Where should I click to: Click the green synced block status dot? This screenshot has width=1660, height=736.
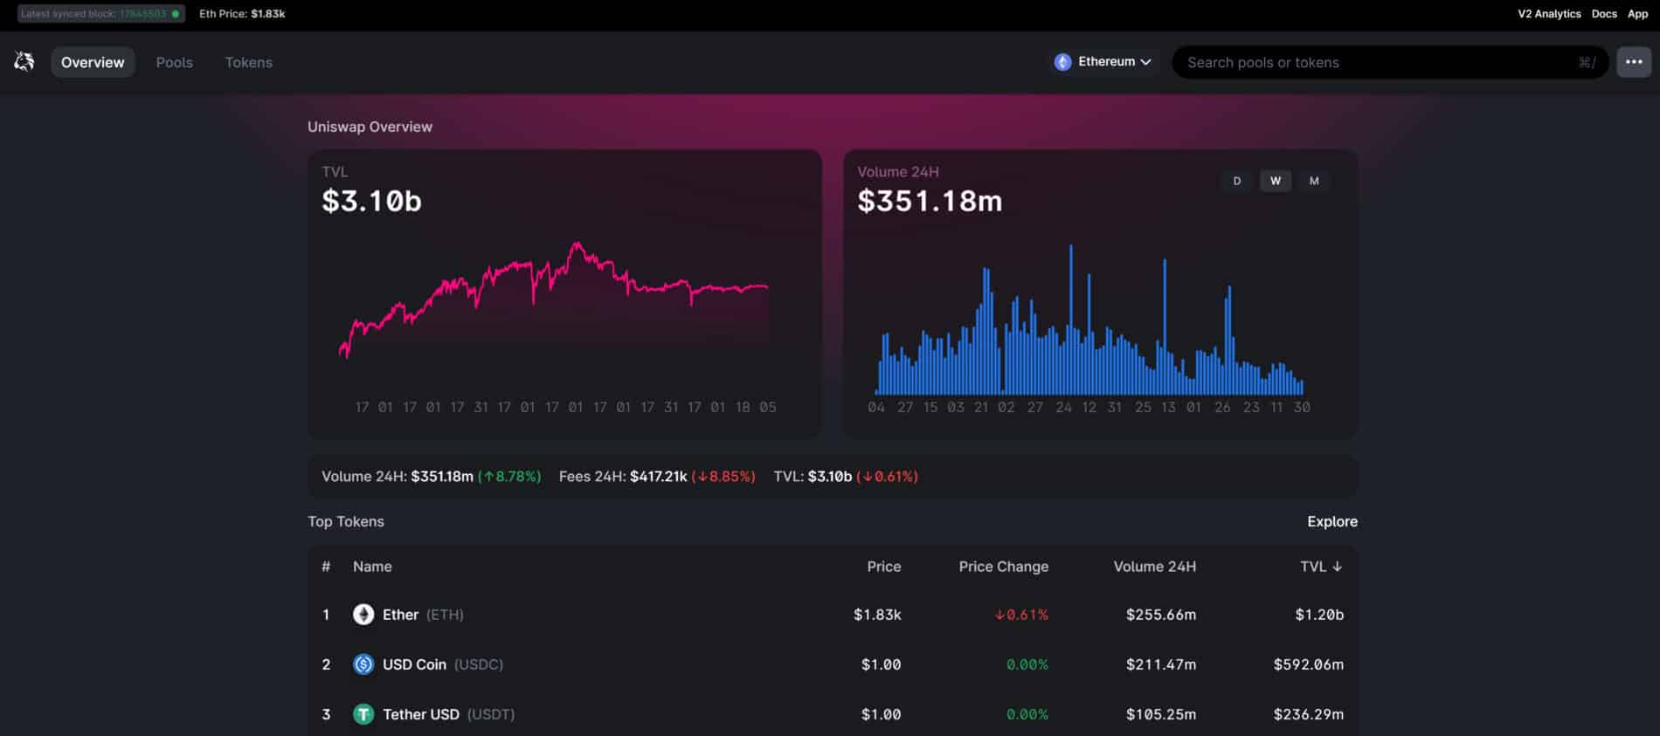pos(176,14)
